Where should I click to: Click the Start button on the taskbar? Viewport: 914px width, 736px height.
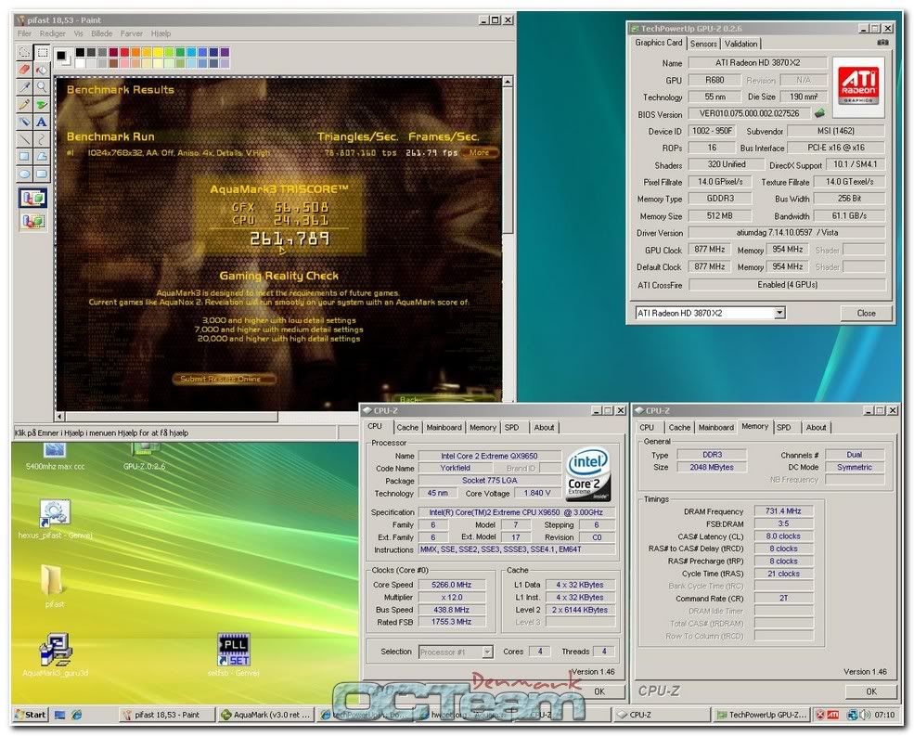point(31,715)
